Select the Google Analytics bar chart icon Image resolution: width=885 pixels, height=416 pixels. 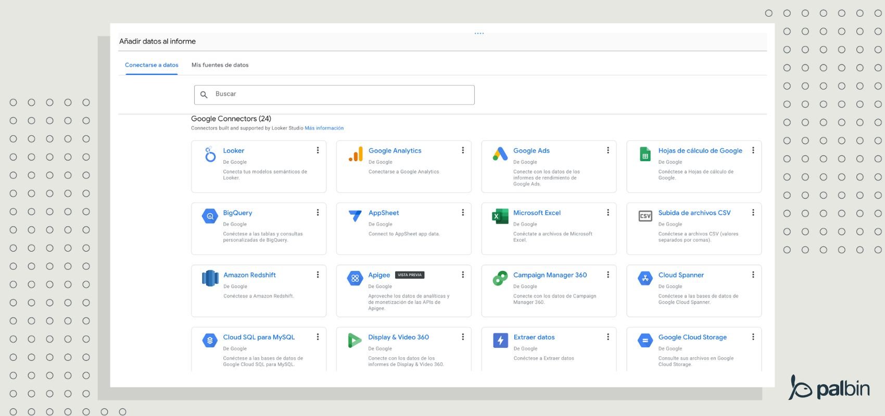tap(356, 154)
